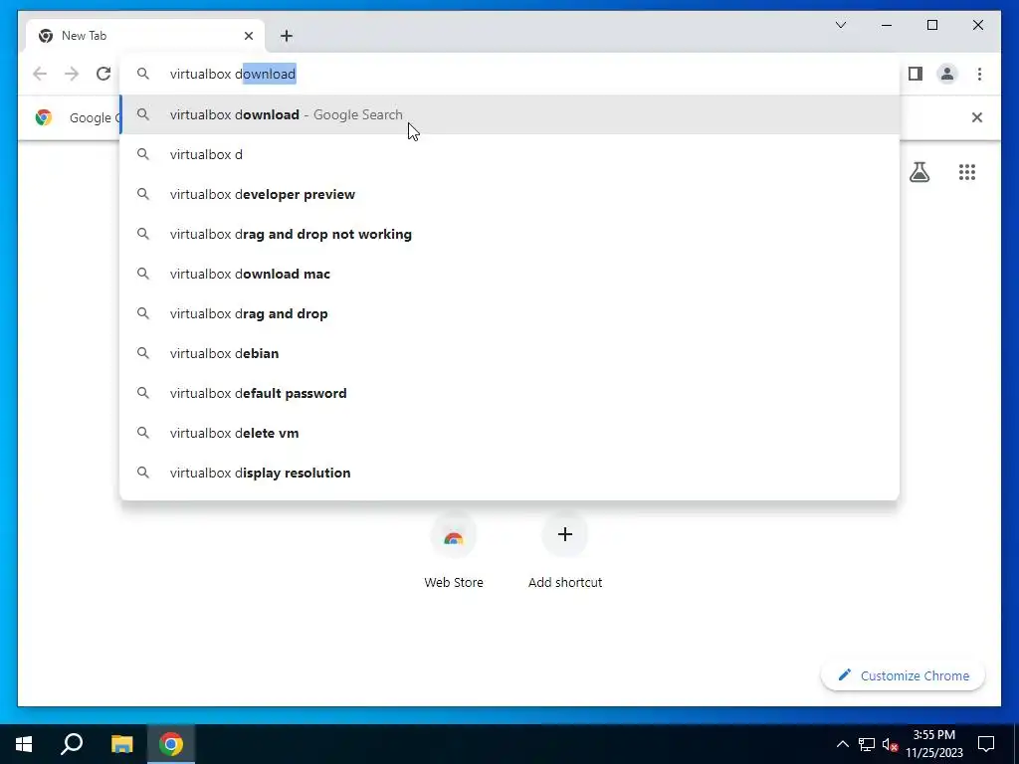1019x764 pixels.
Task: Open the network status tray icon
Action: (867, 744)
